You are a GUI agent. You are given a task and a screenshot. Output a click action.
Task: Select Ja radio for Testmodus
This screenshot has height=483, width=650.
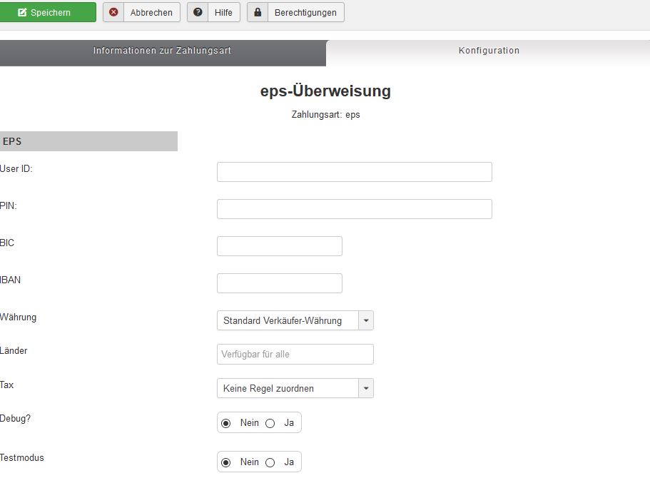(x=270, y=462)
